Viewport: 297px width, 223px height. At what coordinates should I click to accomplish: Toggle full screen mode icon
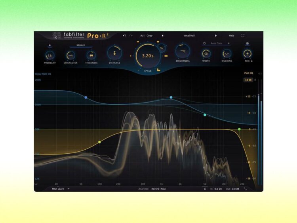(x=243, y=35)
